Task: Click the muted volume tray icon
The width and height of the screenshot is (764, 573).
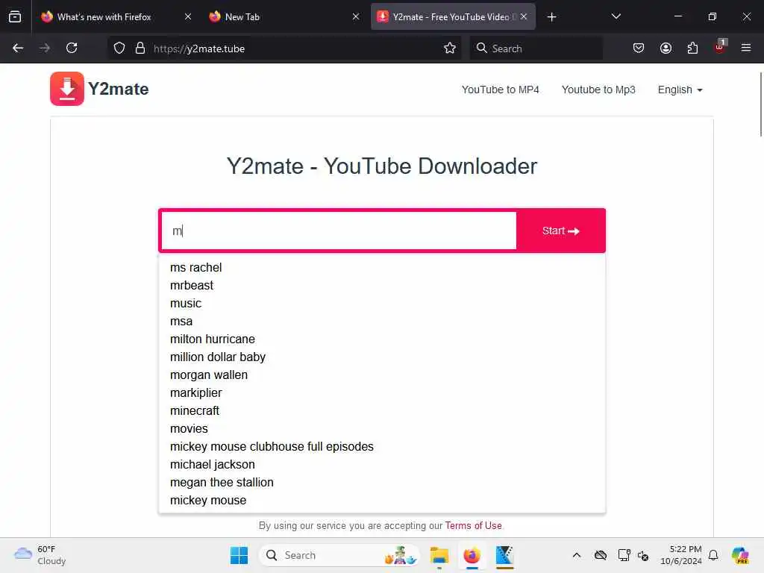Action: [x=643, y=555]
